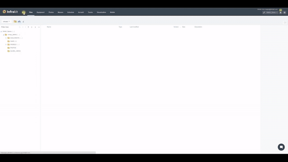Image resolution: width=288 pixels, height=162 pixels.
Task: Click the download arrow icon in toolbar
Action: [x=23, y=22]
